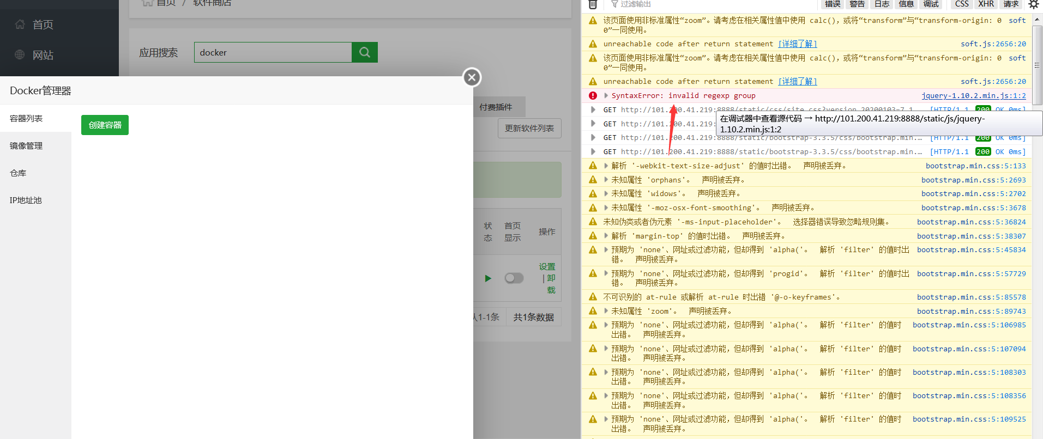
Task: Click warning icon beside '-webkit-text-size-adjust' message
Action: [x=593, y=166]
